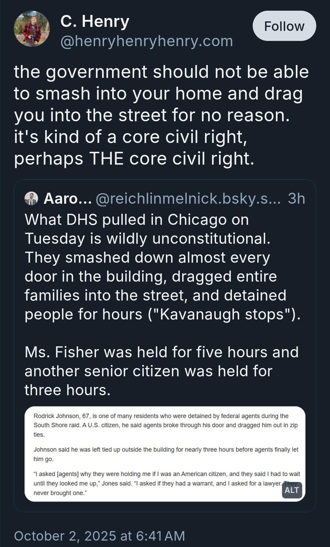Click the quoted post's 3h timestamp
Image resolution: width=330 pixels, height=547 pixels.
296,199
